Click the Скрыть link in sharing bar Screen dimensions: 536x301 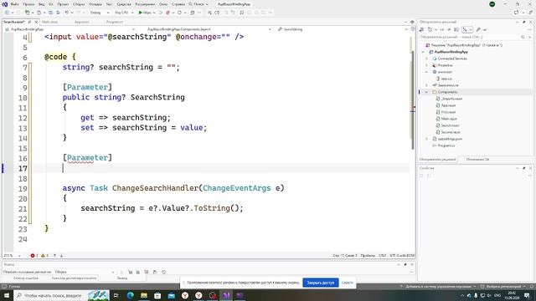point(348,283)
